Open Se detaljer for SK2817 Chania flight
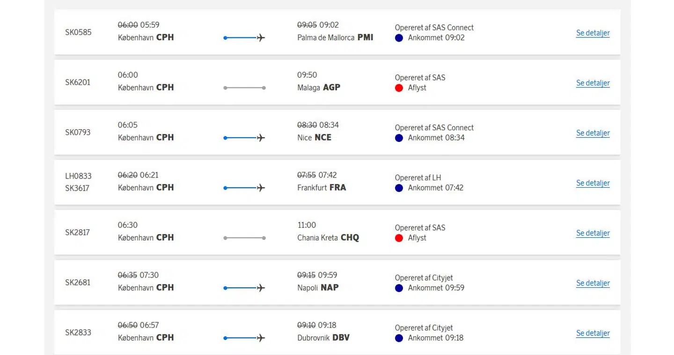 593,233
